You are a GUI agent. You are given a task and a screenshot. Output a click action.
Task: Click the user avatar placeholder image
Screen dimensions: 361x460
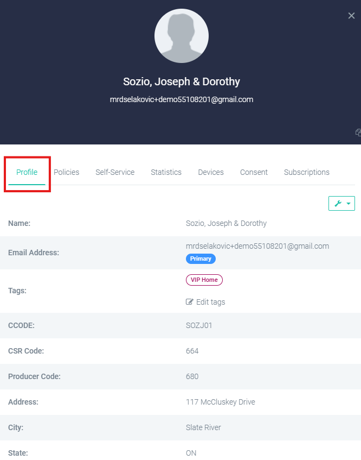[x=181, y=36]
